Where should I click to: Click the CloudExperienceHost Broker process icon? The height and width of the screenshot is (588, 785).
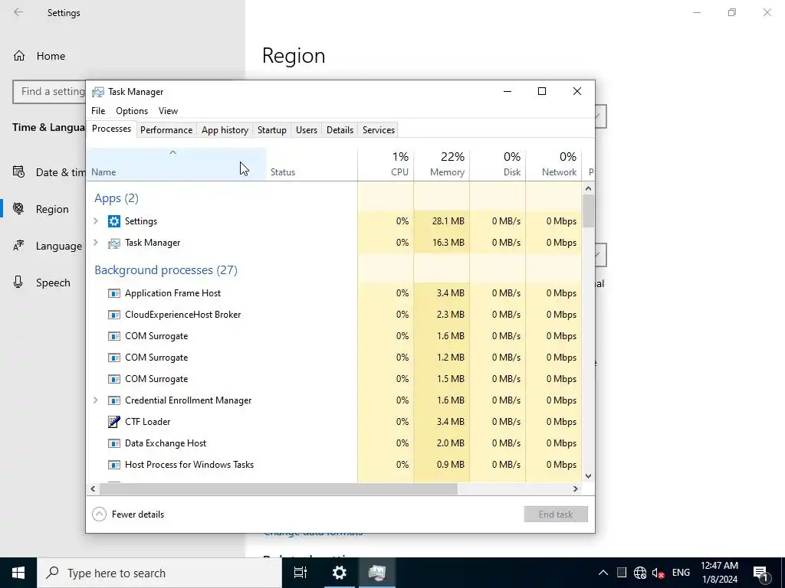tap(114, 315)
